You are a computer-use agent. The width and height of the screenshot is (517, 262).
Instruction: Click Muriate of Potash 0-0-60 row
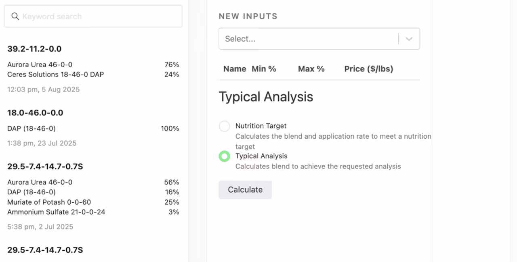coord(93,202)
